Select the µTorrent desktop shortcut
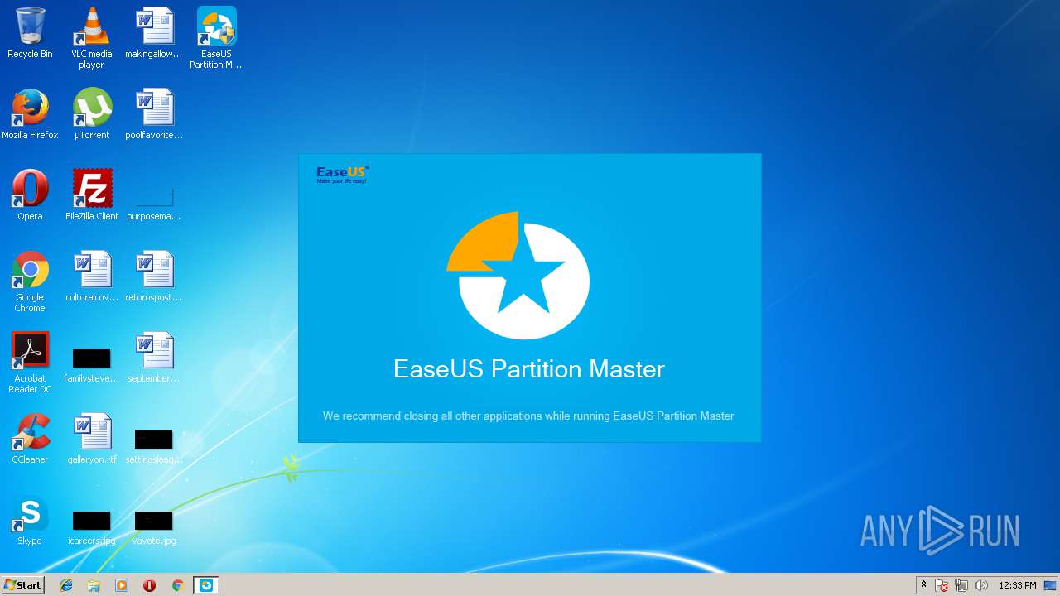This screenshot has height=596, width=1060. pos(92,114)
